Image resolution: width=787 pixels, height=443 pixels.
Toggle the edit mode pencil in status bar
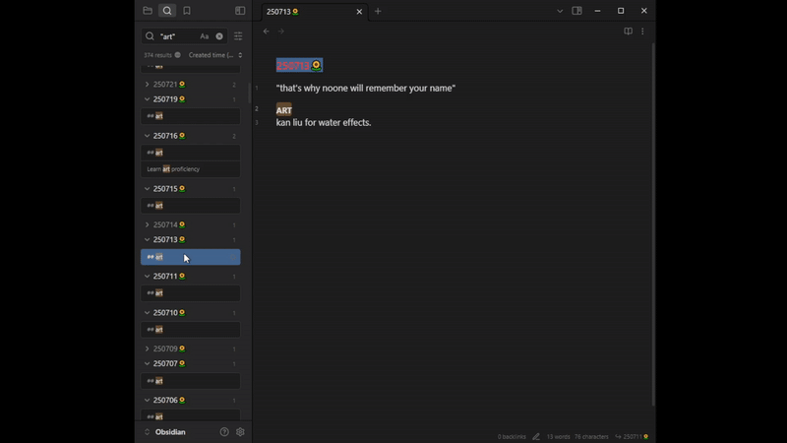pos(536,436)
